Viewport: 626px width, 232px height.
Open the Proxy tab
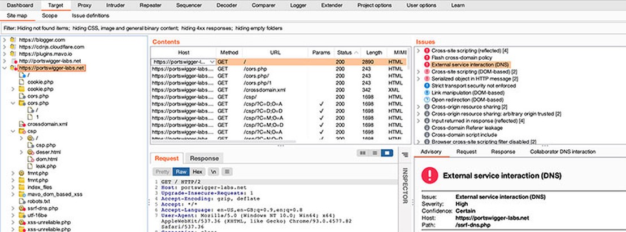[x=84, y=6]
